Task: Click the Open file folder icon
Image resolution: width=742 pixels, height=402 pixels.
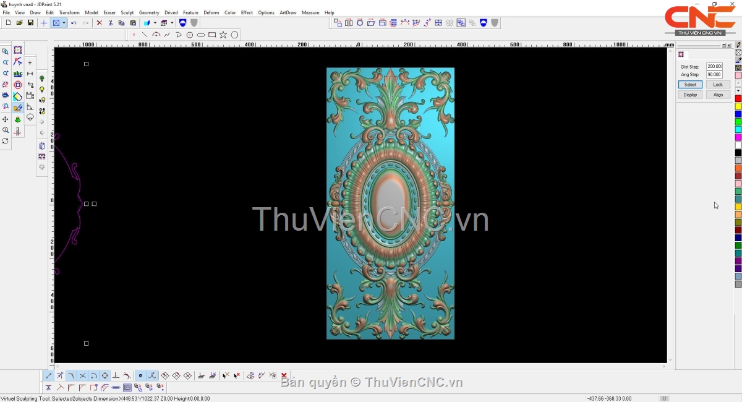Action: (x=19, y=23)
